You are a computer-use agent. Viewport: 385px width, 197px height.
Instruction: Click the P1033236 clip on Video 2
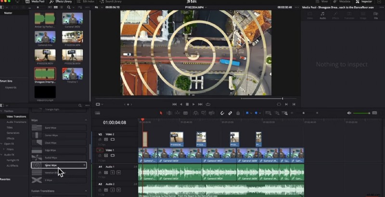coord(177,139)
